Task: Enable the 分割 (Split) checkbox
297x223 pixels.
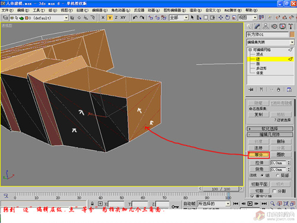Action: pyautogui.click(x=274, y=191)
